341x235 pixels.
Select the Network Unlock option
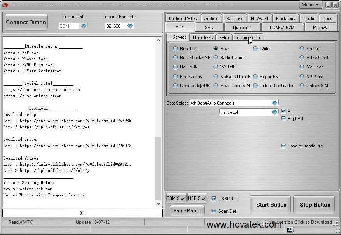click(215, 76)
